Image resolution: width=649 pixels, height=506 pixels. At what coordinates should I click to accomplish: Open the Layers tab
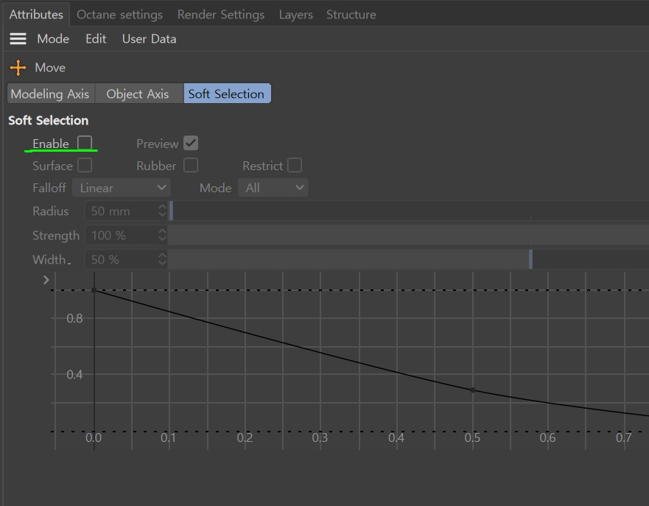coord(295,15)
